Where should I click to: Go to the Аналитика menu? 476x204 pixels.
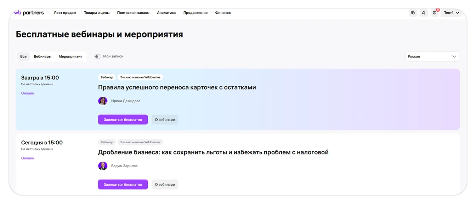coord(166,13)
